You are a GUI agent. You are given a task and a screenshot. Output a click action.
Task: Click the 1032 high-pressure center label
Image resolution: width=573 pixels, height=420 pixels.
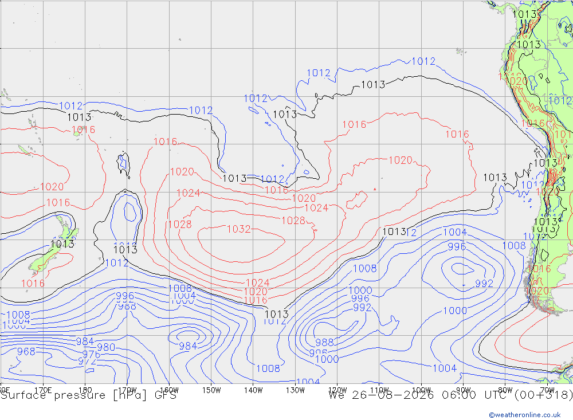238,229
